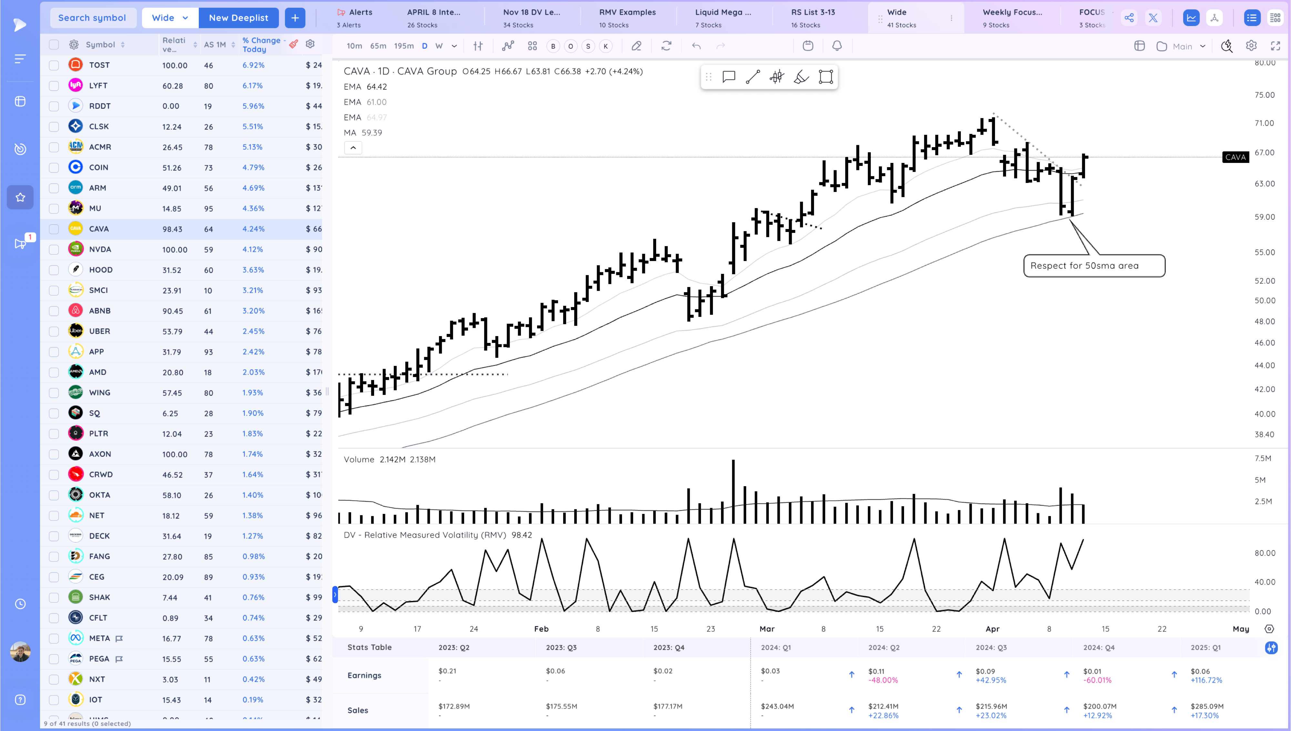Open the calendar date icon
The height and width of the screenshot is (731, 1291).
pyautogui.click(x=808, y=46)
